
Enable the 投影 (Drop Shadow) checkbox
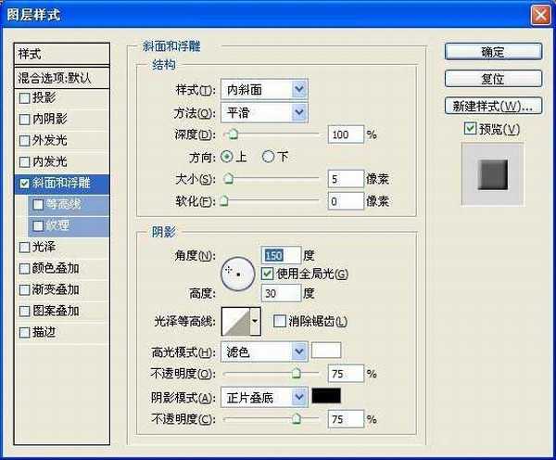[24, 97]
